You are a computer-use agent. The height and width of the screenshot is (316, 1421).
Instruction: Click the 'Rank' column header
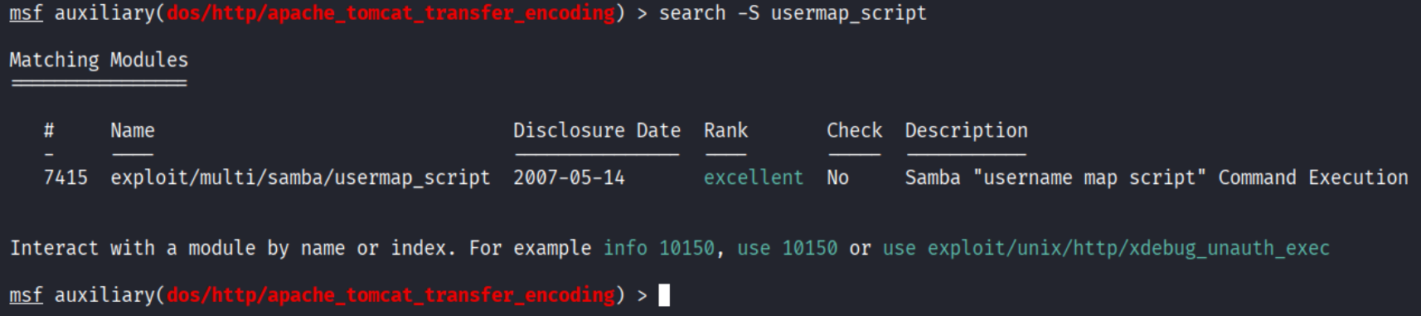(x=725, y=130)
